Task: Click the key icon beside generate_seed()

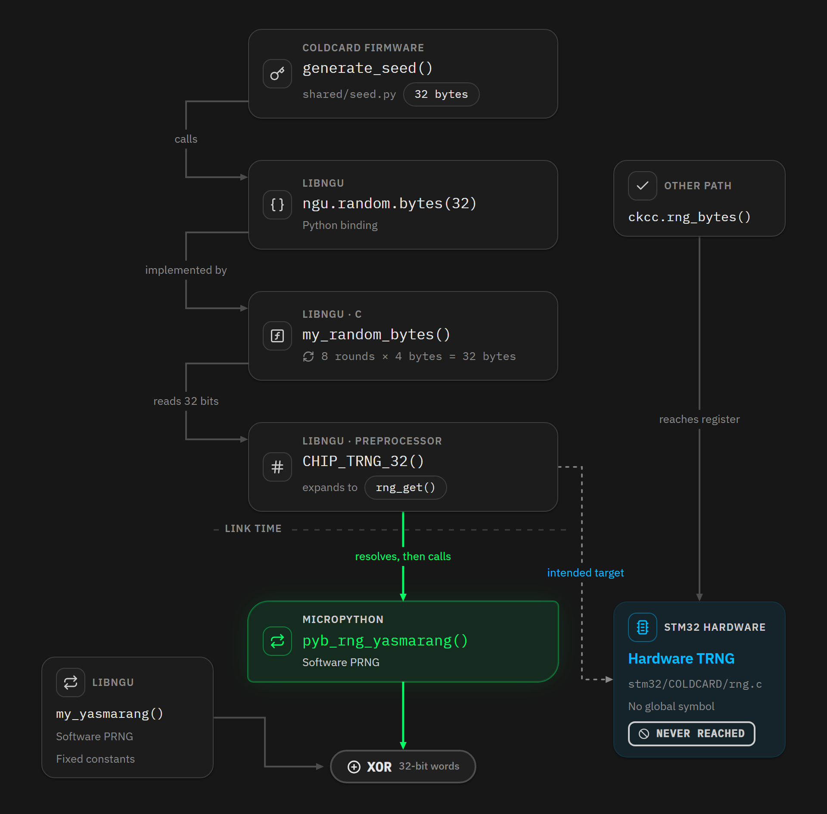Action: coord(277,74)
